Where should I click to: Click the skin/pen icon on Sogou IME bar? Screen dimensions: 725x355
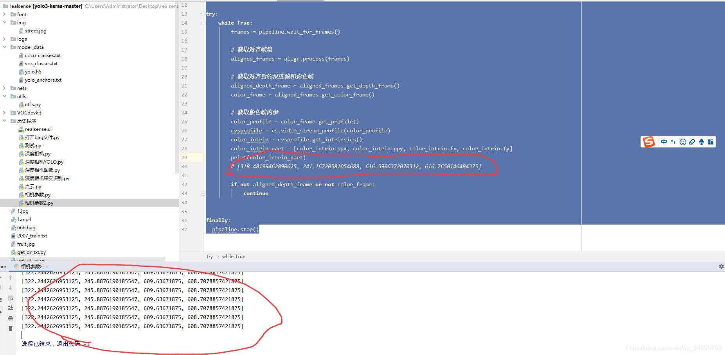(692, 142)
